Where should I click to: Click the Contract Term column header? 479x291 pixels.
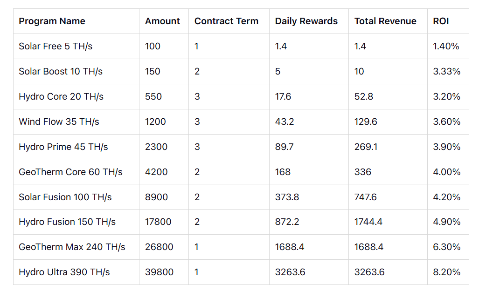pyautogui.click(x=226, y=21)
